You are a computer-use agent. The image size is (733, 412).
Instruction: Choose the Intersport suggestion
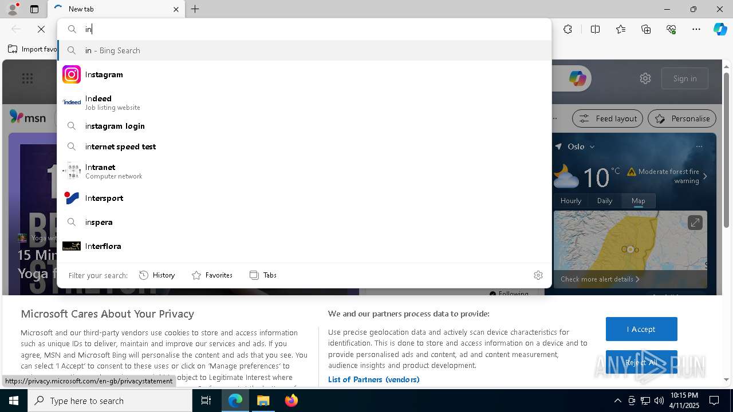[304, 198]
